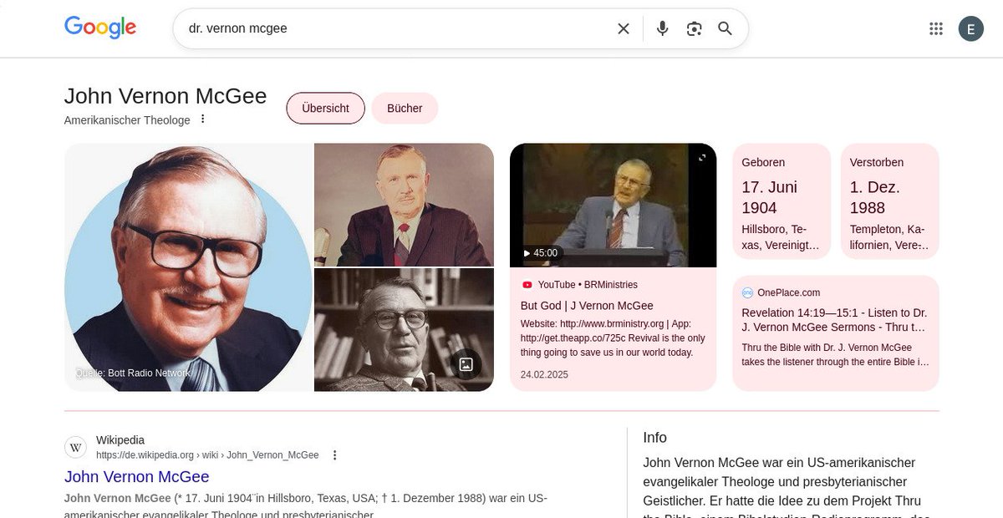The image size is (1003, 518).
Task: Open the color photo of McGee in maroon suit
Action: coord(404,205)
